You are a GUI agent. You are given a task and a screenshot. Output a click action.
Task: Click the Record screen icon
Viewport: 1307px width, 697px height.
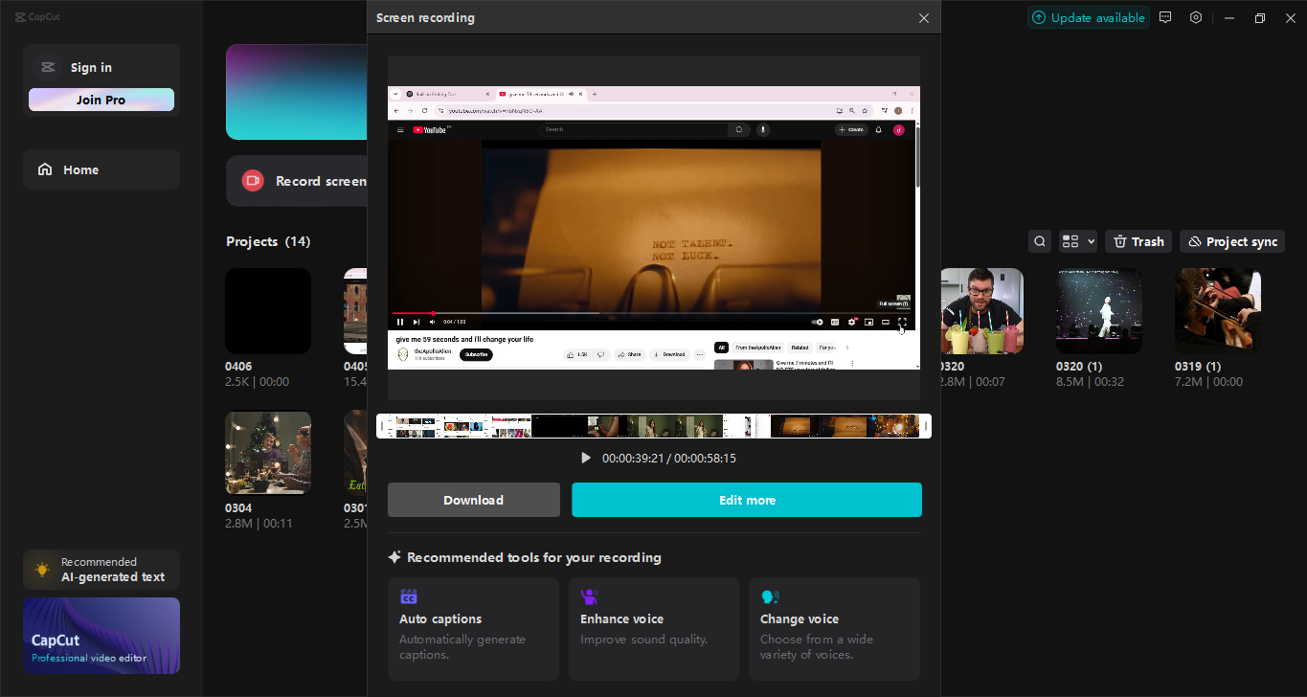tap(252, 180)
